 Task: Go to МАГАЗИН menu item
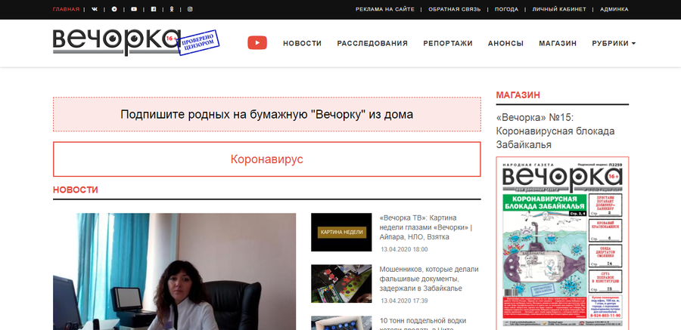pos(558,43)
